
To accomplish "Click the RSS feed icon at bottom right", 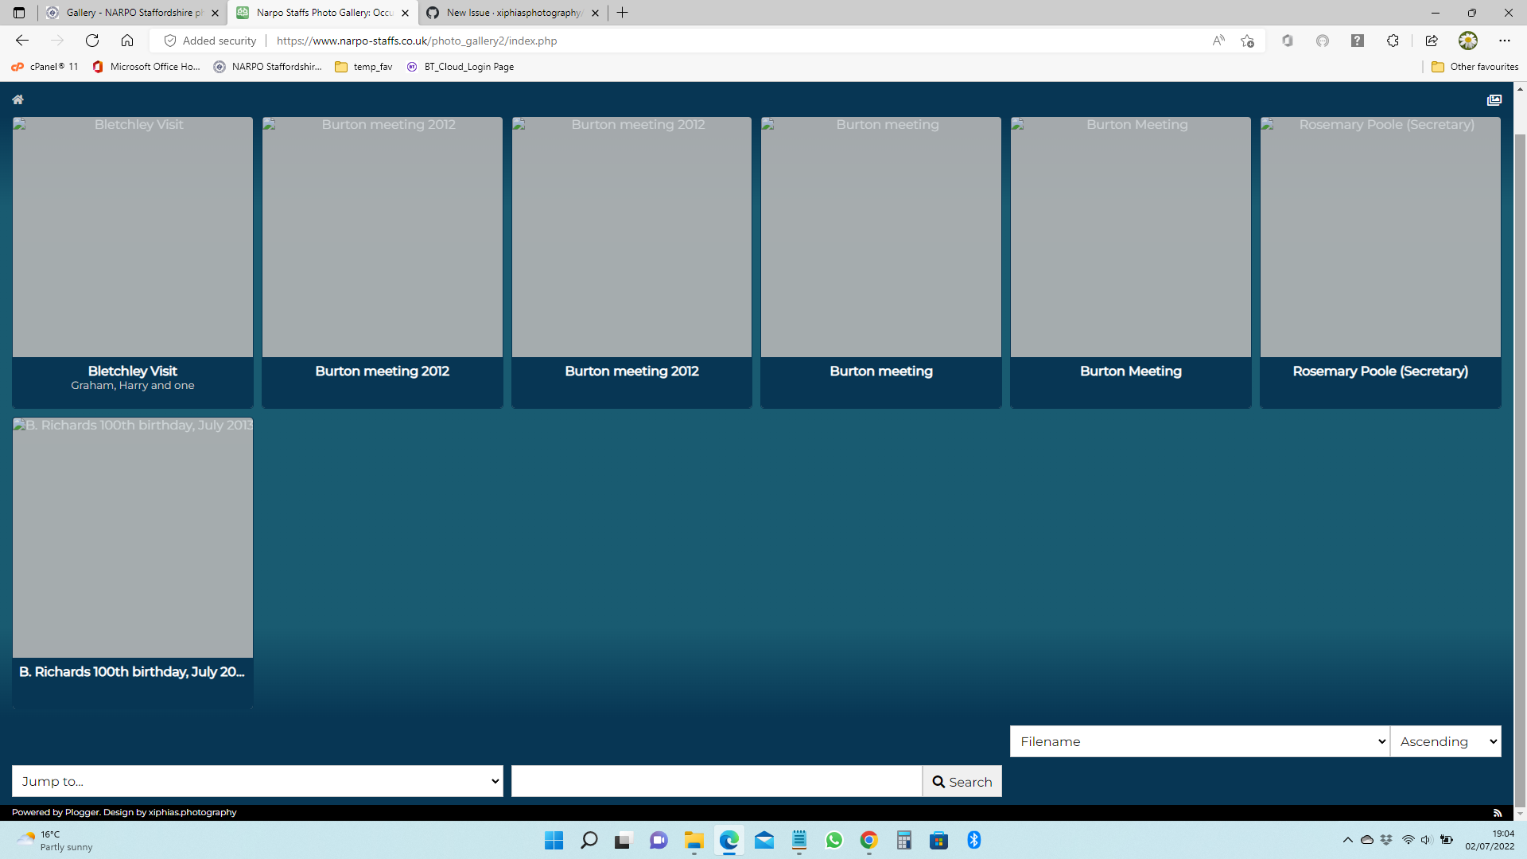I will coord(1498,812).
